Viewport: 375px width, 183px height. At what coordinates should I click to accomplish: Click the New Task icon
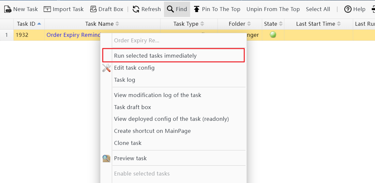8,9
